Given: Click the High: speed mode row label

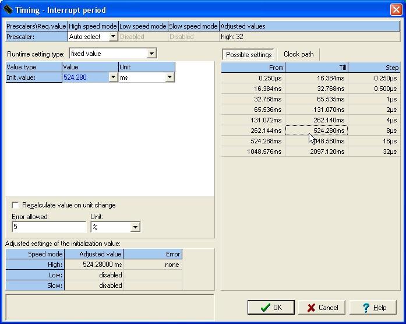Looking at the screenshot, I should tap(35, 265).
